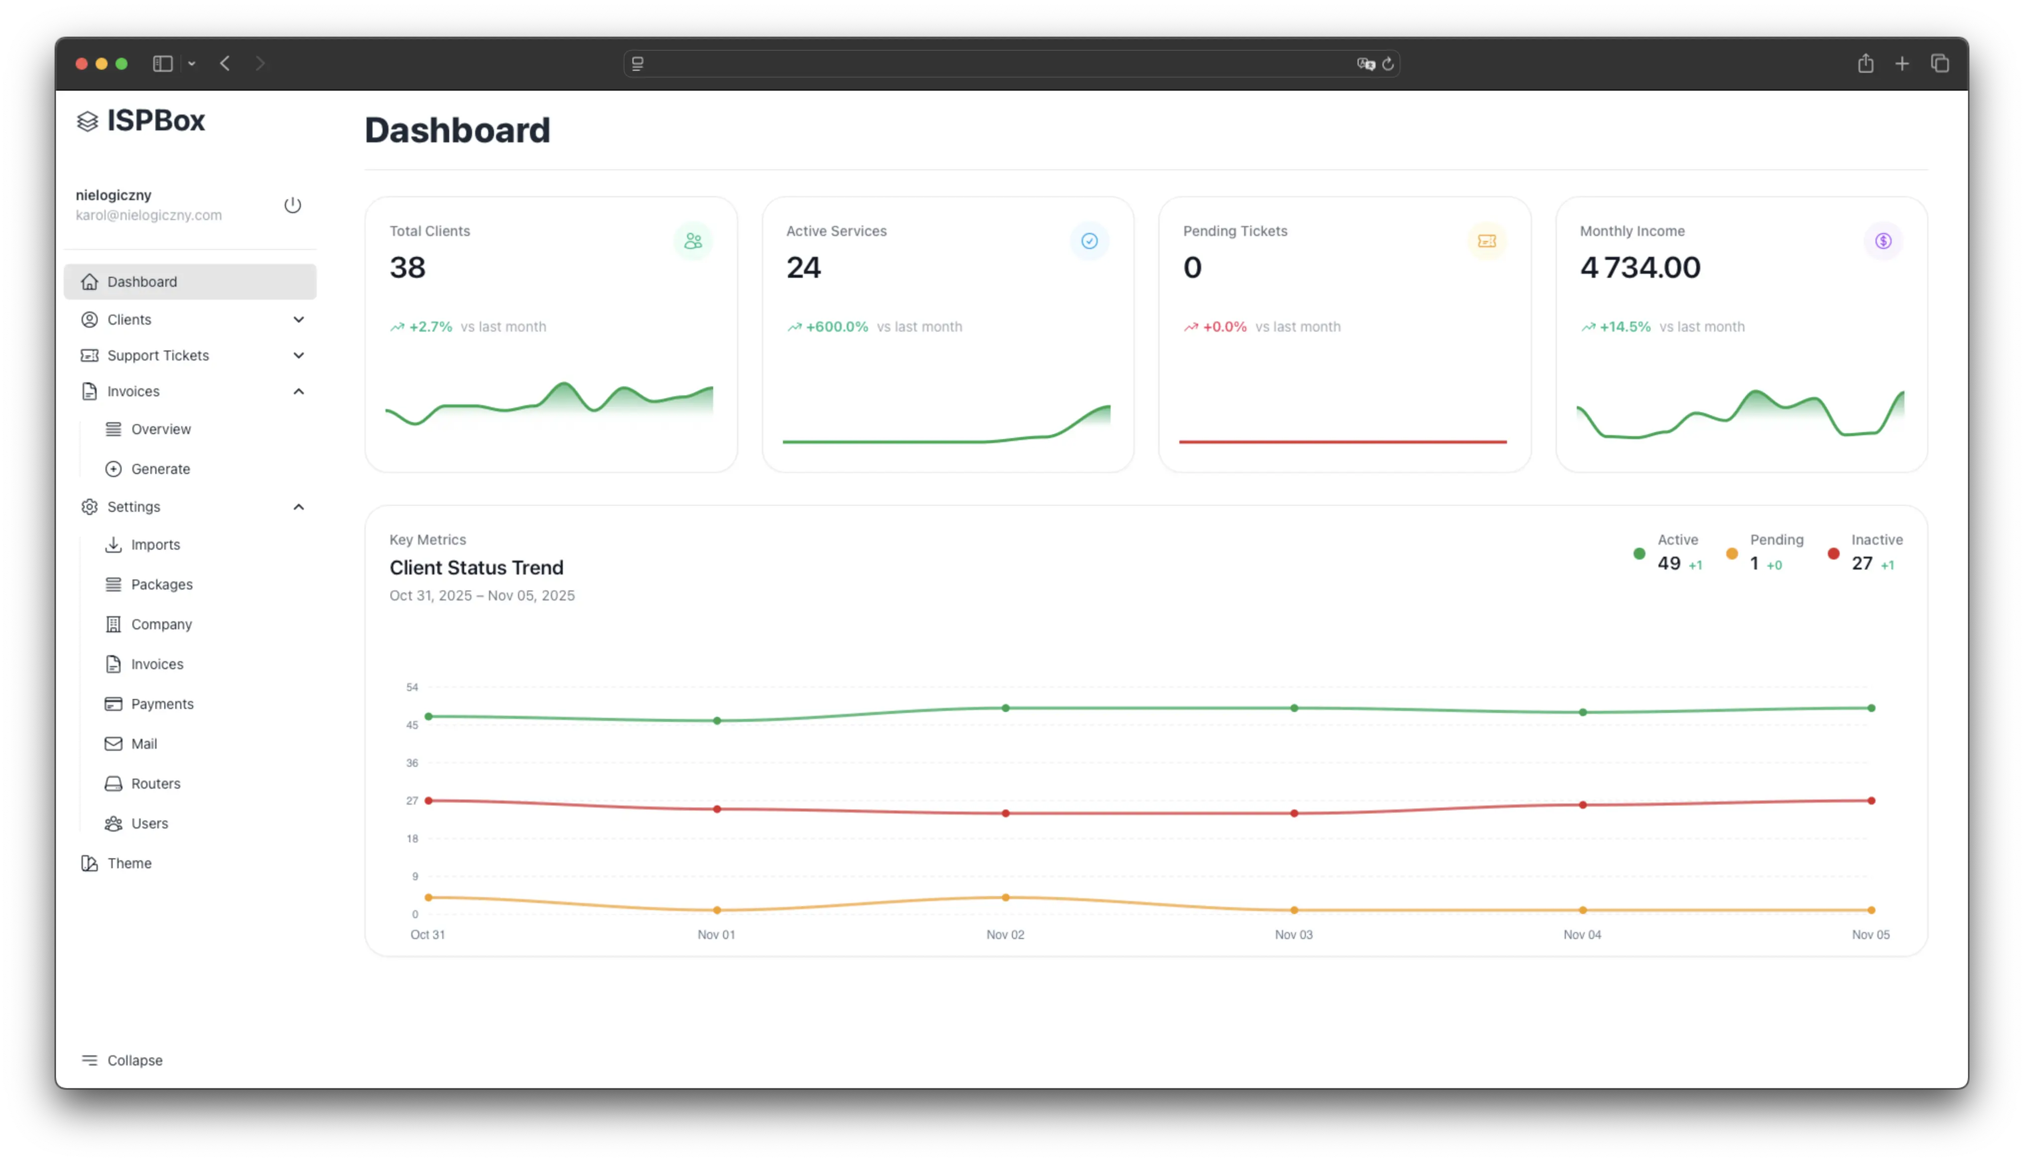Click the users icon on Total Clients card
2024x1162 pixels.
692,240
